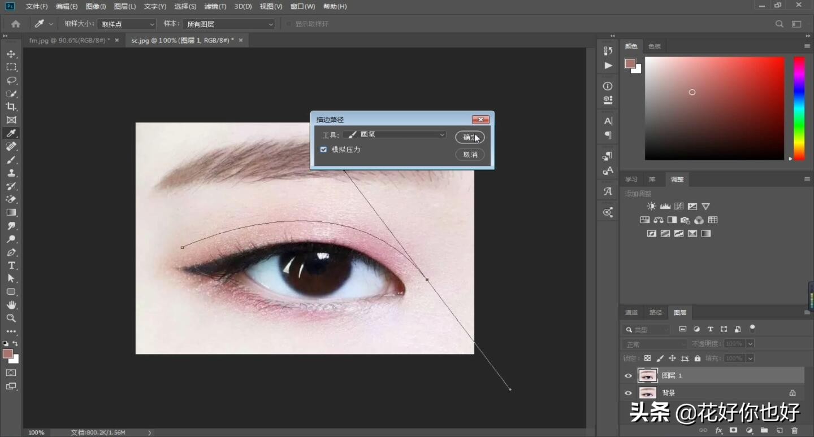
Task: Switch to the fm.jpg document tab
Action: tap(69, 41)
